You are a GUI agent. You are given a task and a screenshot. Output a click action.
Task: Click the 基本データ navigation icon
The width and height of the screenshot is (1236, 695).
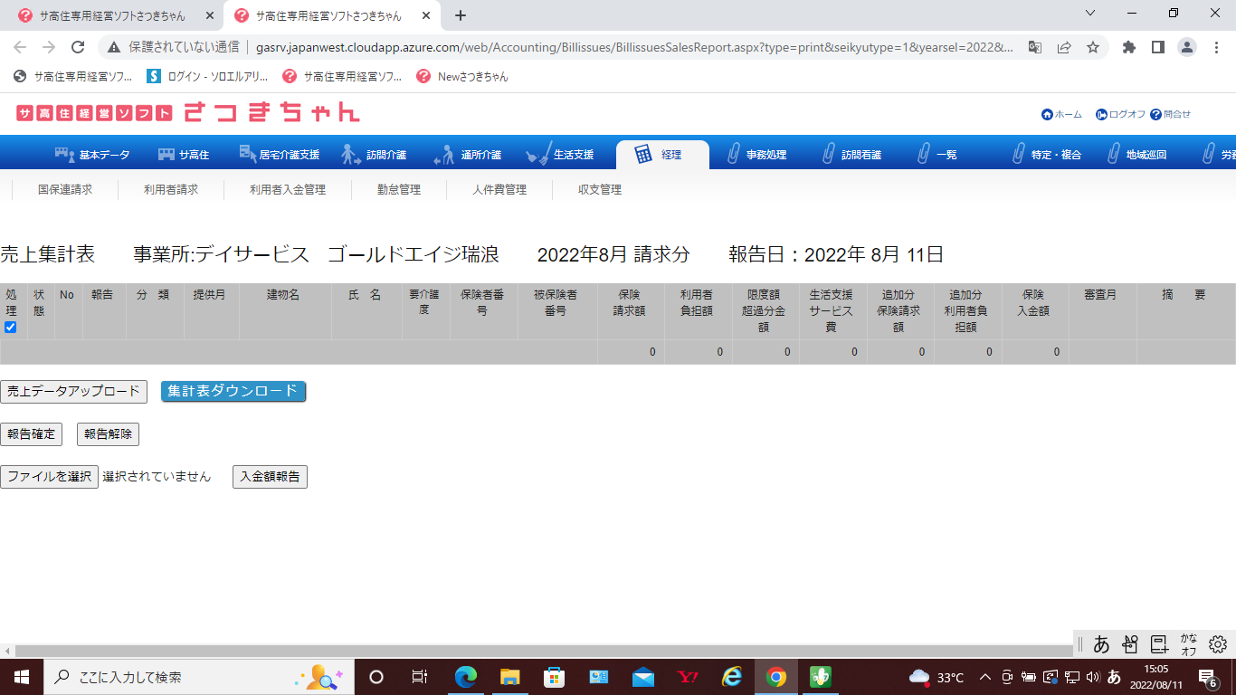[64, 155]
